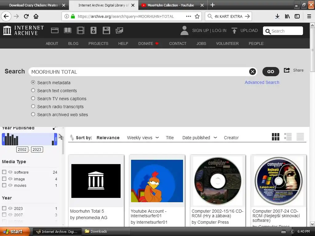
Task: Select the Search metadata radio button
Action: click(x=33, y=82)
